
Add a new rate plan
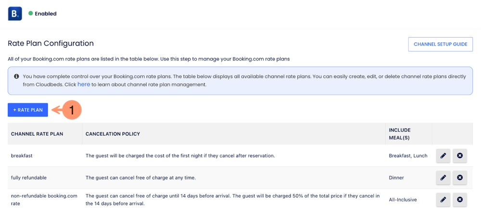pyautogui.click(x=28, y=110)
